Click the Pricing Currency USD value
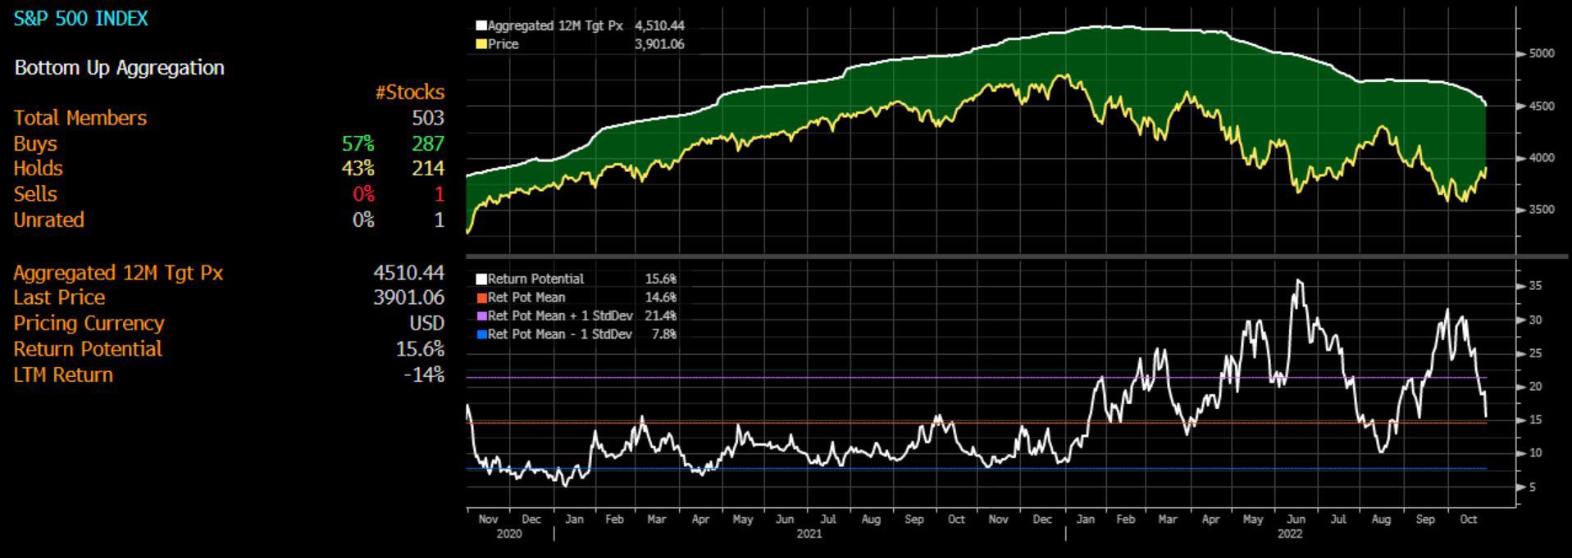The width and height of the screenshot is (1572, 558). pyautogui.click(x=426, y=324)
